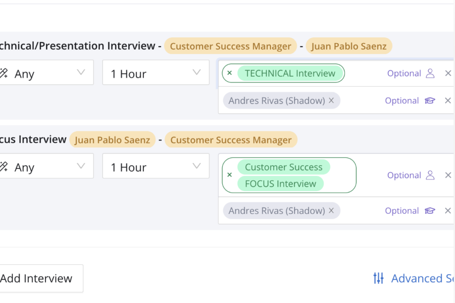Open the Advanced settings link with sliders icon
Viewport: 455px width, 303px height.
coord(414,278)
